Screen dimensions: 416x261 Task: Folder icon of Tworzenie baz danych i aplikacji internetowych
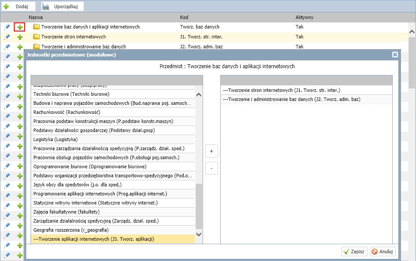[x=36, y=27]
